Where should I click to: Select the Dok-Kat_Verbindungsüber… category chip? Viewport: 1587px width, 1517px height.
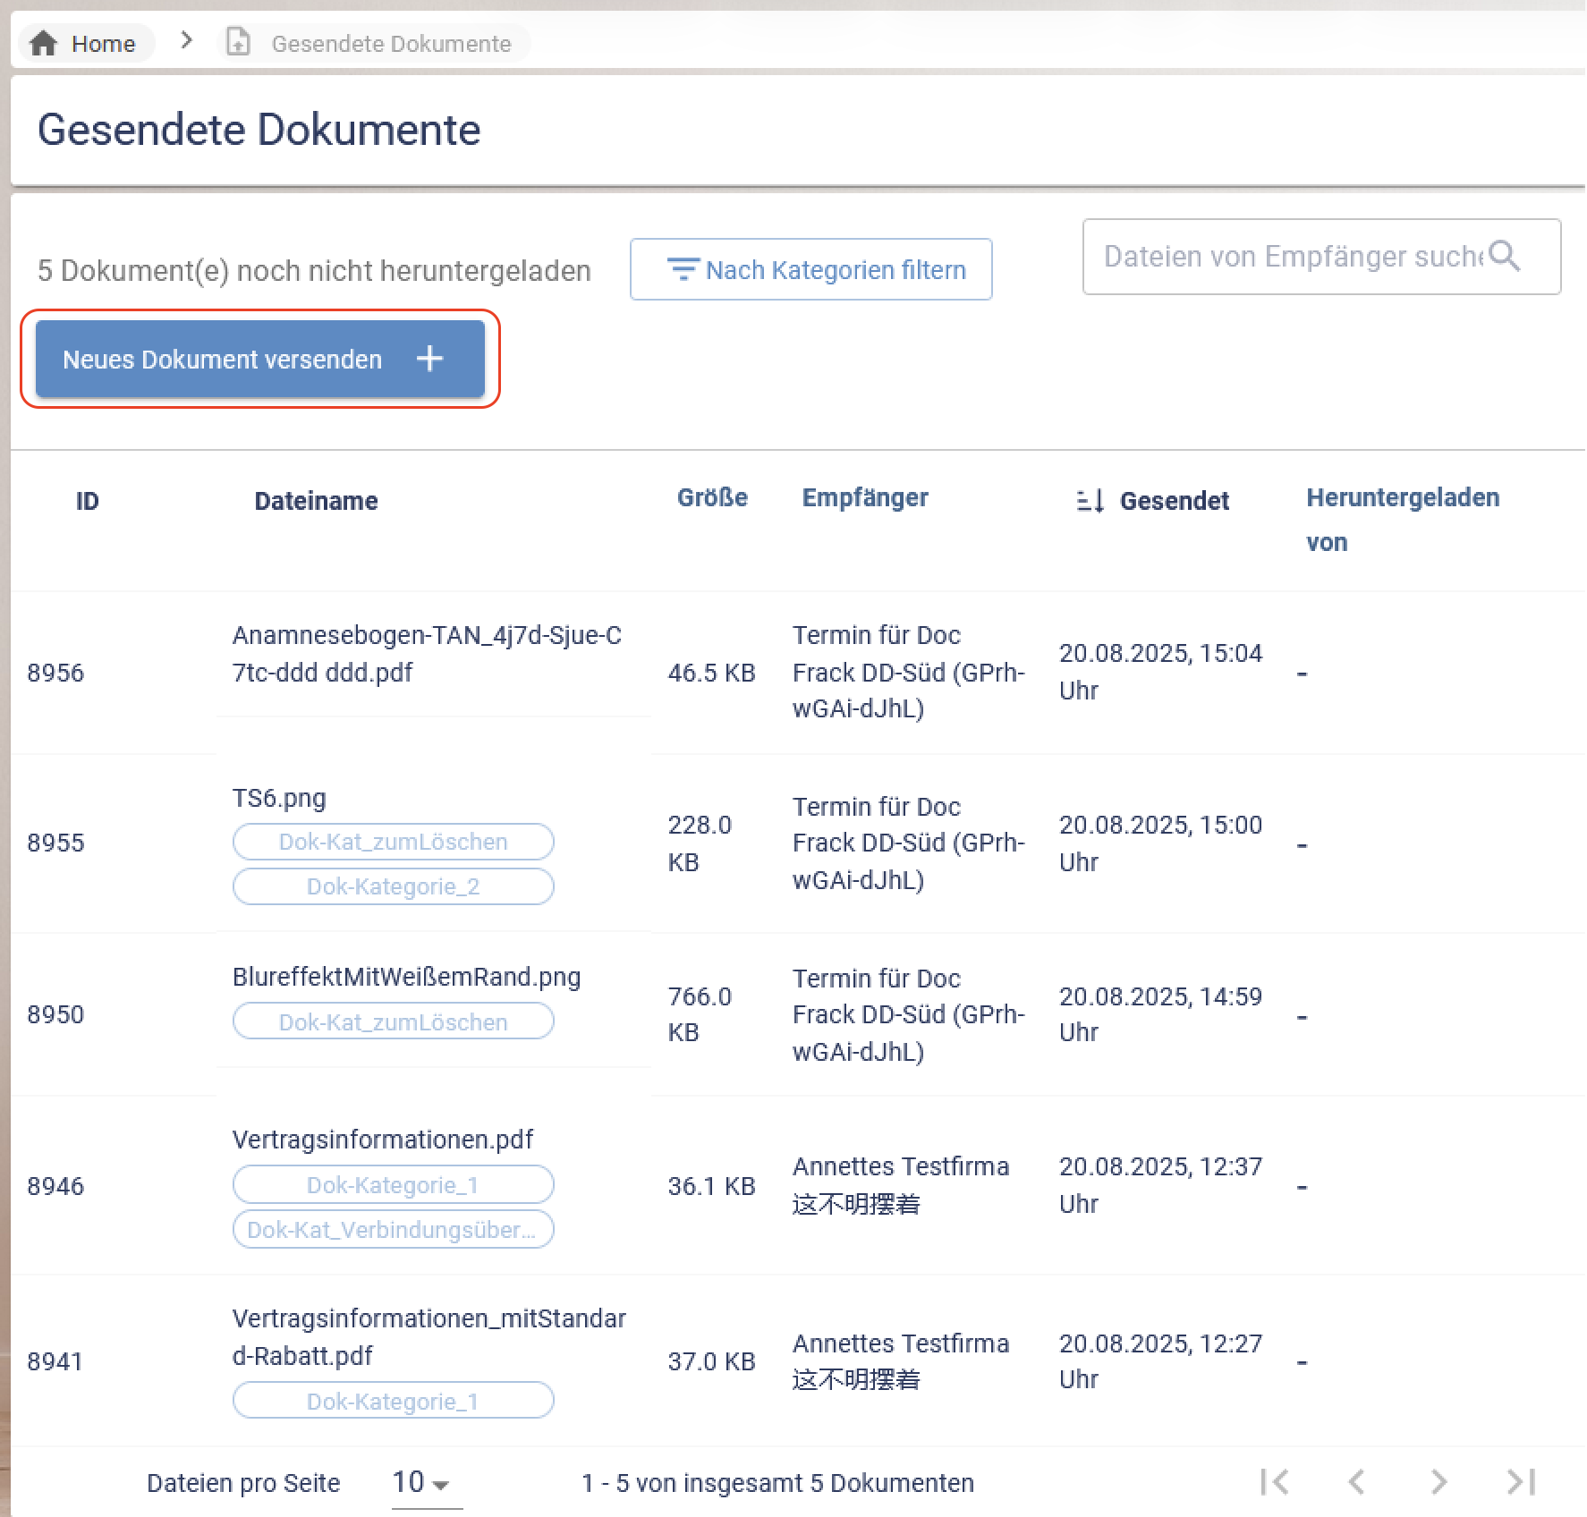393,1230
